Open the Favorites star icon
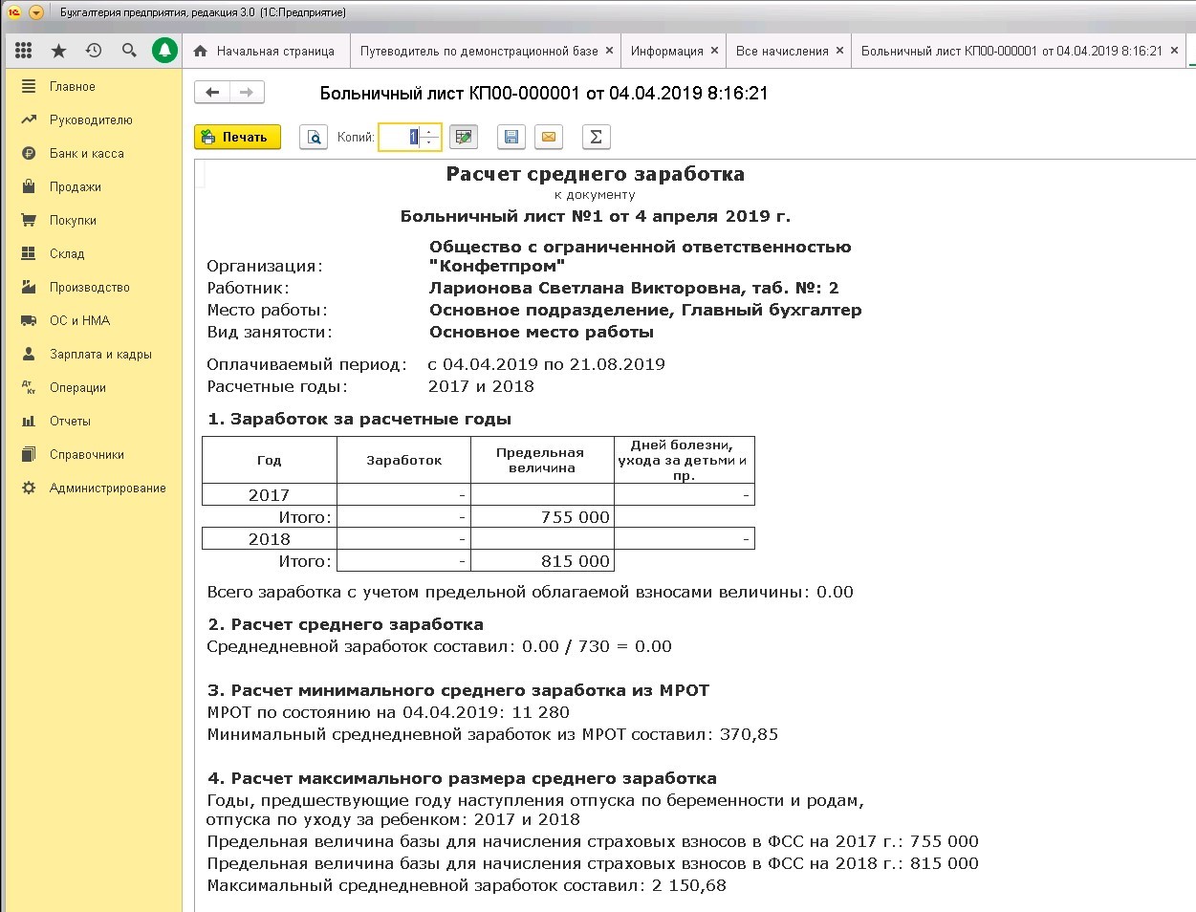1196x912 pixels. click(x=58, y=51)
